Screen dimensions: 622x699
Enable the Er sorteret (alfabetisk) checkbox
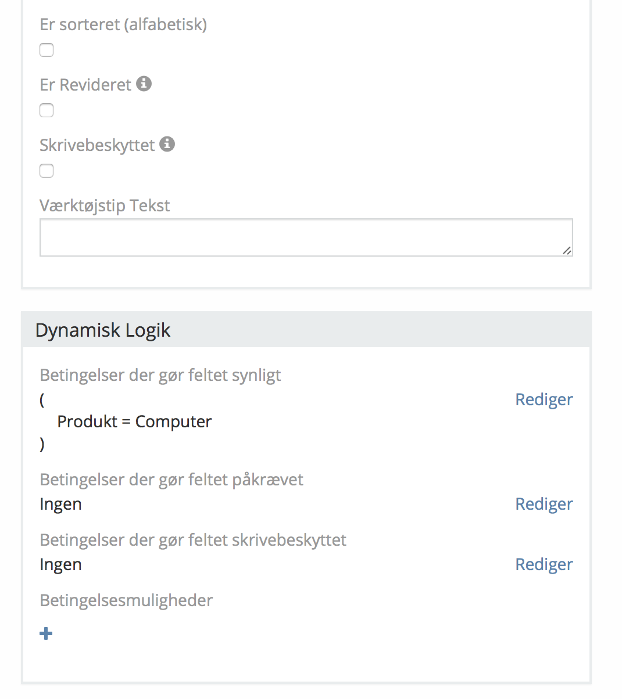pyautogui.click(x=47, y=50)
